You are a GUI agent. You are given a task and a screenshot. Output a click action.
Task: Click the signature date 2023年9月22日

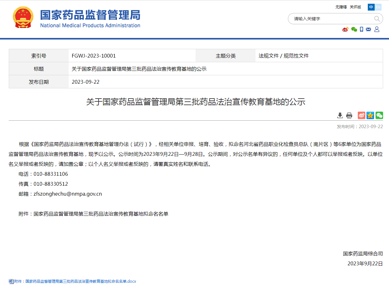pos(365,263)
